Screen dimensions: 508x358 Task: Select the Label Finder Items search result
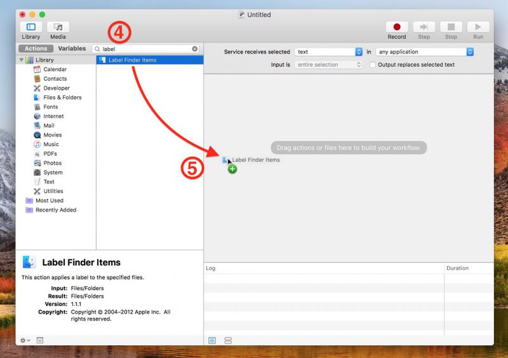click(132, 60)
